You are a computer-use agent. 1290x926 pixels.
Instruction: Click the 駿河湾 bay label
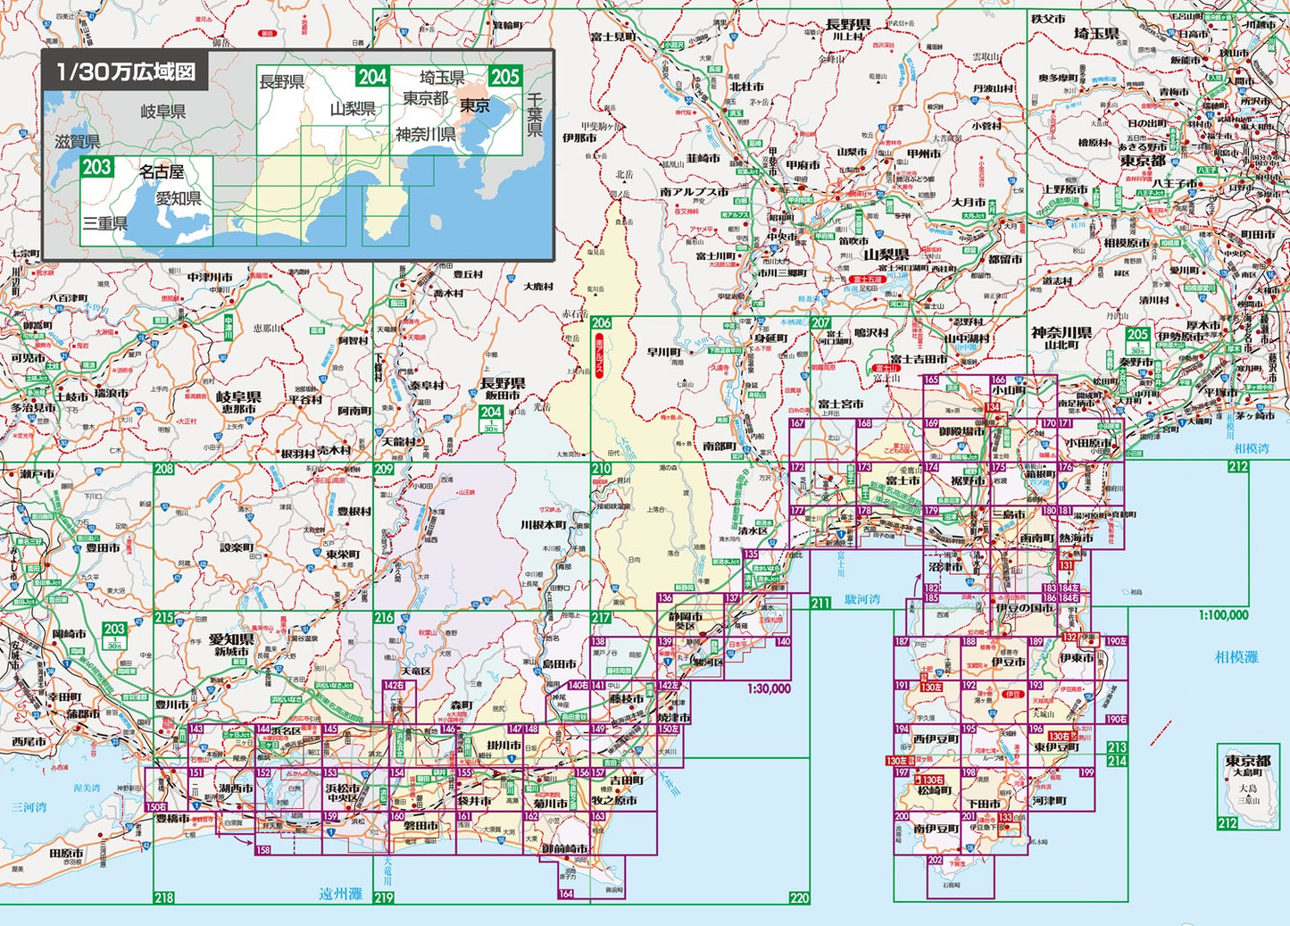coord(862,600)
